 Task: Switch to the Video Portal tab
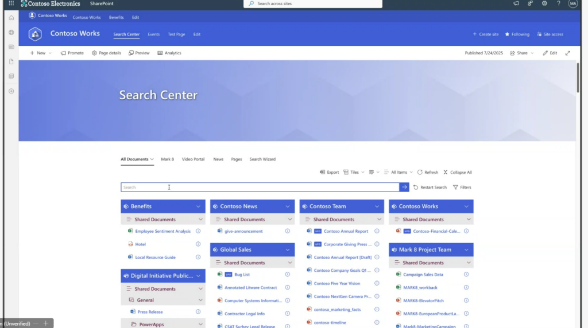click(x=193, y=159)
